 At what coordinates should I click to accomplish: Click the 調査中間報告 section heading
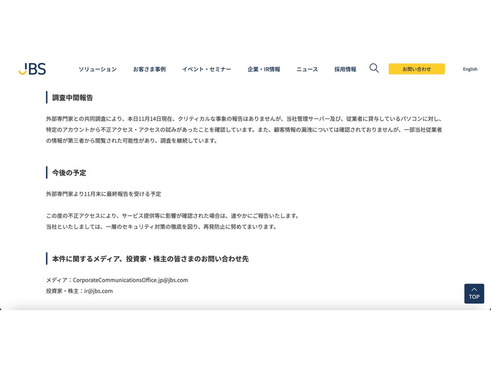coord(70,97)
